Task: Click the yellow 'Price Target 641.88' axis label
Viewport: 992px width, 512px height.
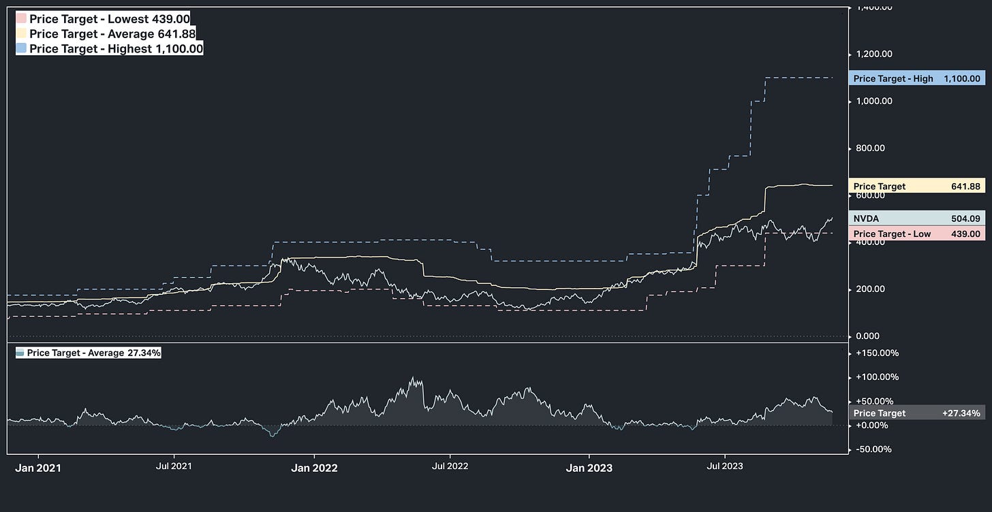Action: click(917, 186)
